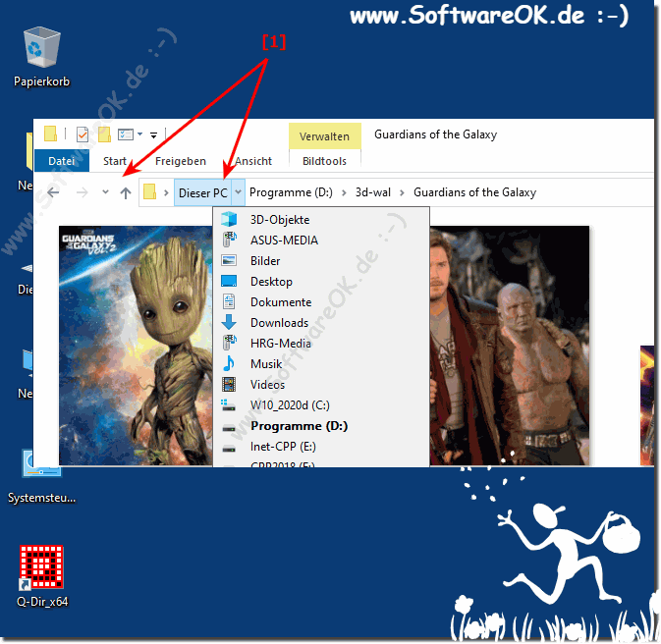The width and height of the screenshot is (661, 644).
Task: Open the Bildtools ribbon tab
Action: pos(324,161)
